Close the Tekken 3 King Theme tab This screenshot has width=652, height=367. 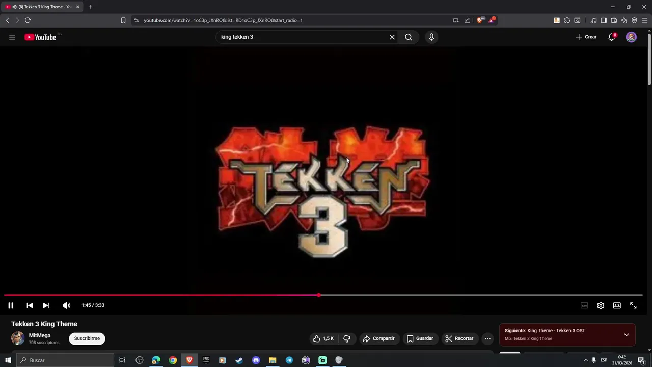[x=78, y=7]
